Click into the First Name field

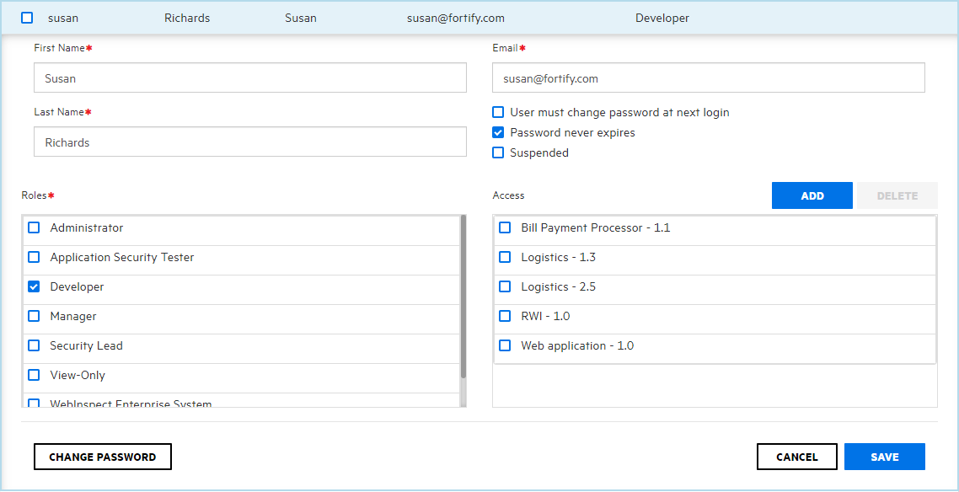point(249,78)
